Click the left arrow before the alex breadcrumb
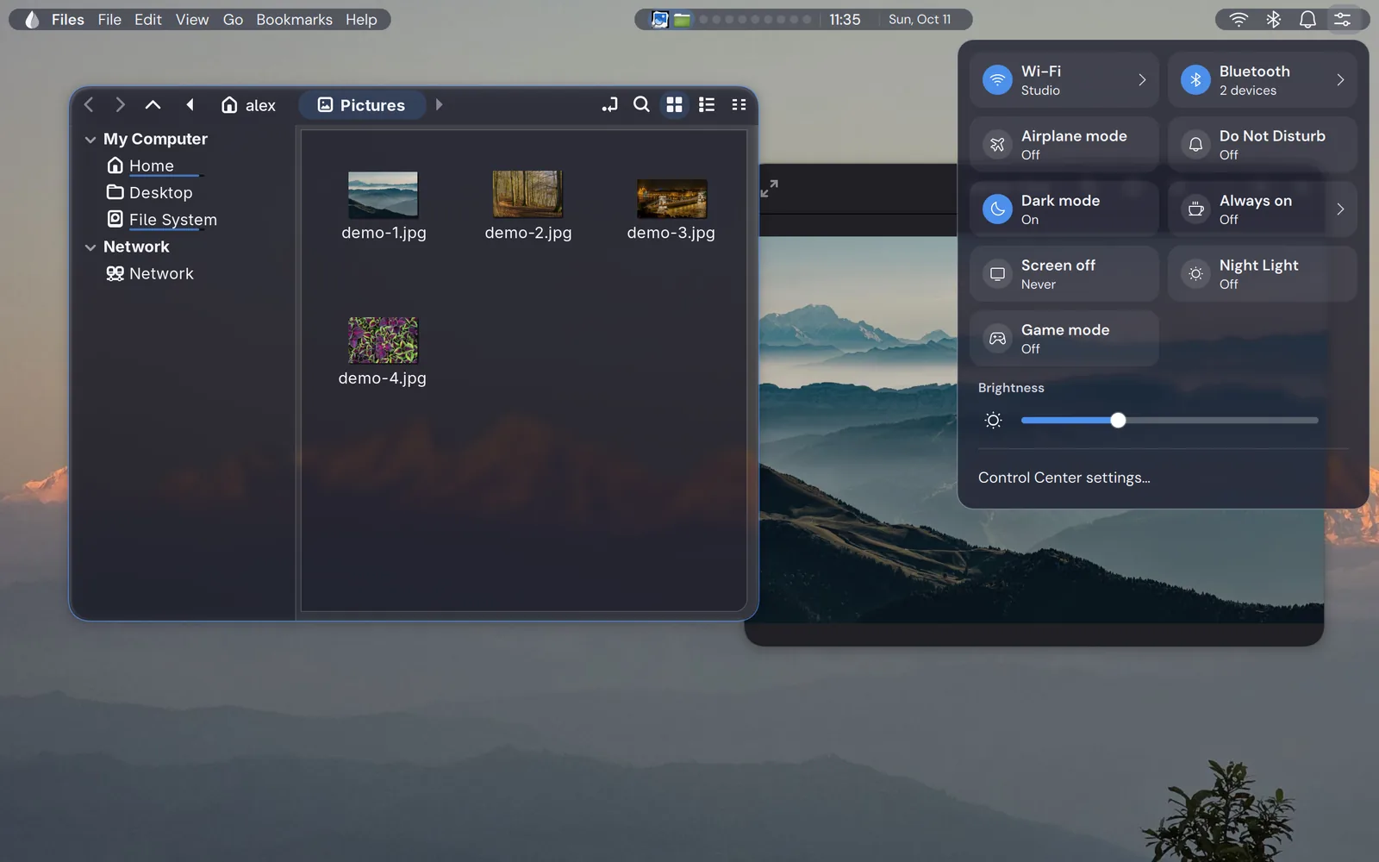 (x=190, y=104)
